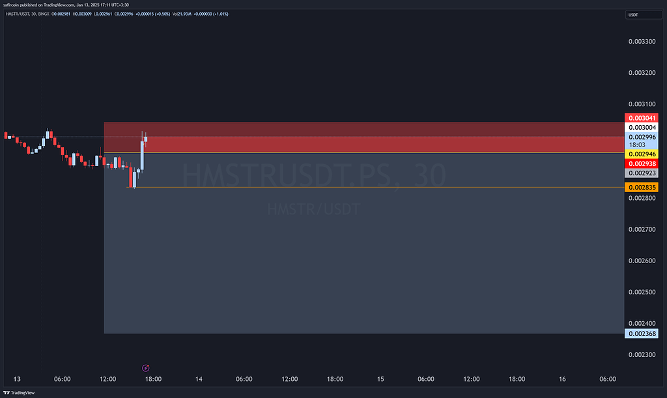
Task: Click the red 0.002938 price label
Action: click(x=642, y=163)
